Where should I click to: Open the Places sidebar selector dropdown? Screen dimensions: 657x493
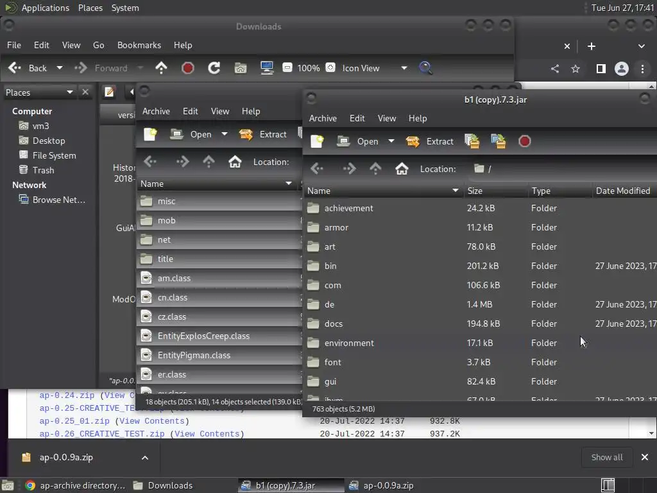(x=40, y=92)
